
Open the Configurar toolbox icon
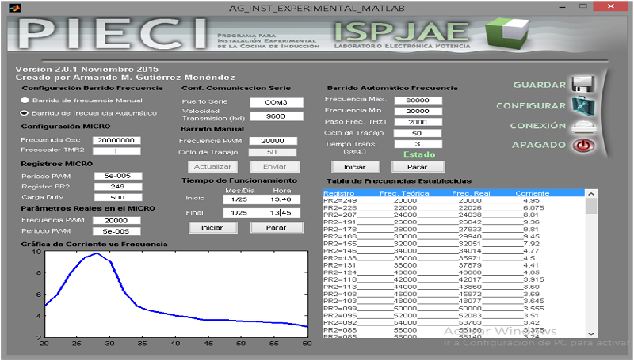pyautogui.click(x=582, y=105)
